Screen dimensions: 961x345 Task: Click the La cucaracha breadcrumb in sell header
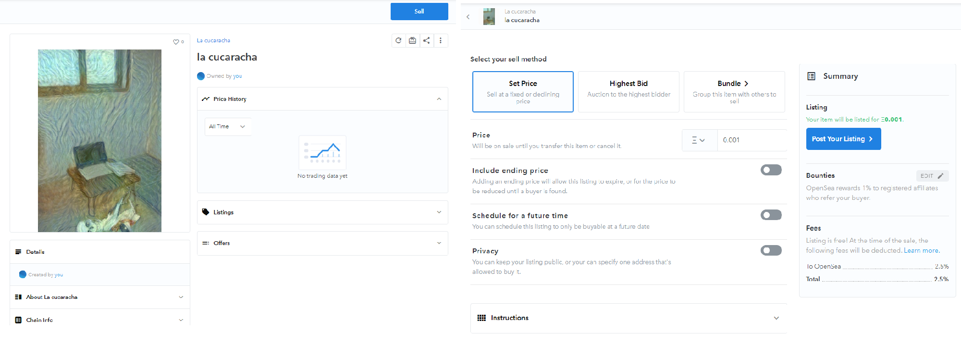pyautogui.click(x=520, y=12)
